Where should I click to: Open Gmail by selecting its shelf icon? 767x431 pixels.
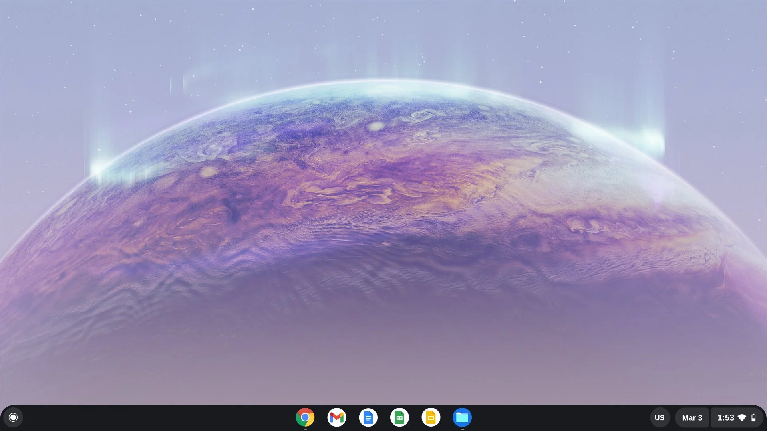click(x=337, y=417)
